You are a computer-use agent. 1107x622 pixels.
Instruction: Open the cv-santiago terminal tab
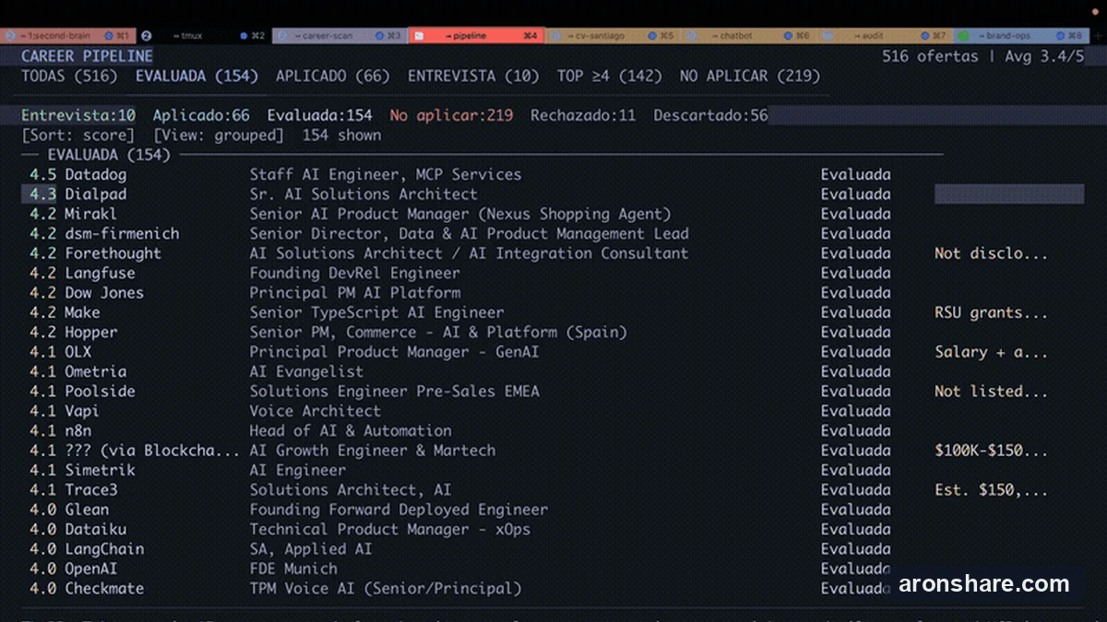coord(613,36)
